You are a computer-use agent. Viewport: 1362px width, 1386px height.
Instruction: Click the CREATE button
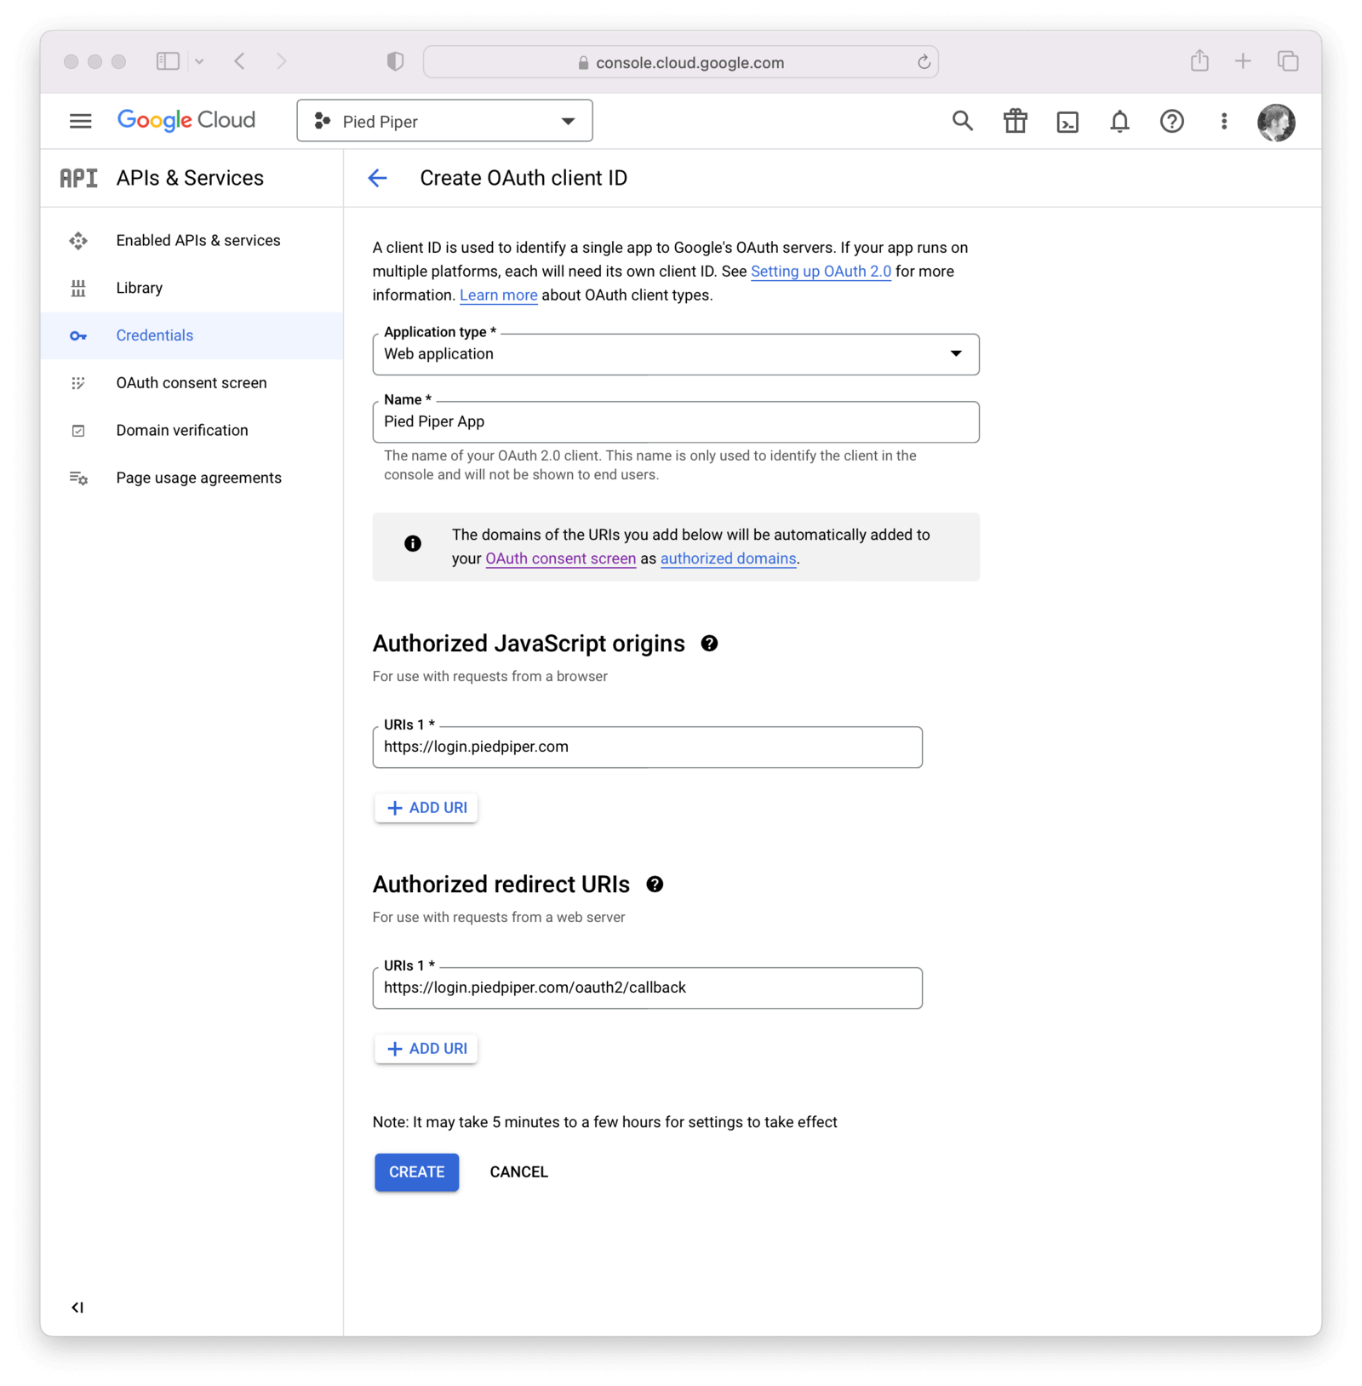(416, 1172)
